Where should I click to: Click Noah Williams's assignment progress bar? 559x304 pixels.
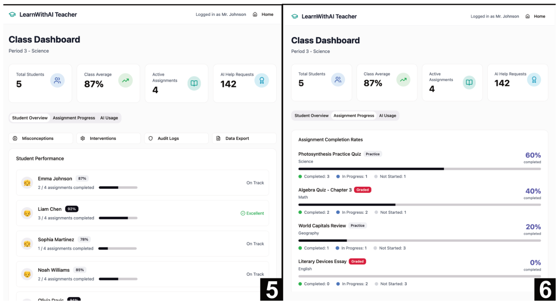(x=118, y=279)
